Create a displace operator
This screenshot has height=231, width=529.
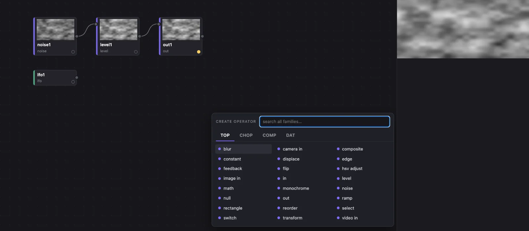coord(303,159)
